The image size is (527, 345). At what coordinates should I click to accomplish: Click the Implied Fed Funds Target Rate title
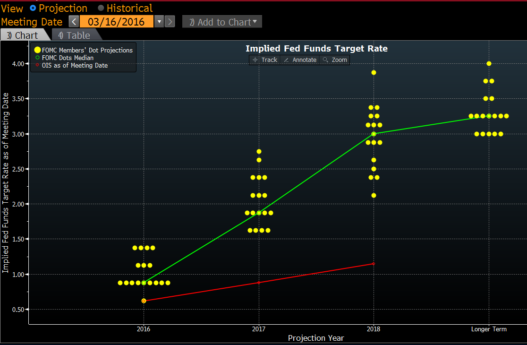(x=316, y=48)
